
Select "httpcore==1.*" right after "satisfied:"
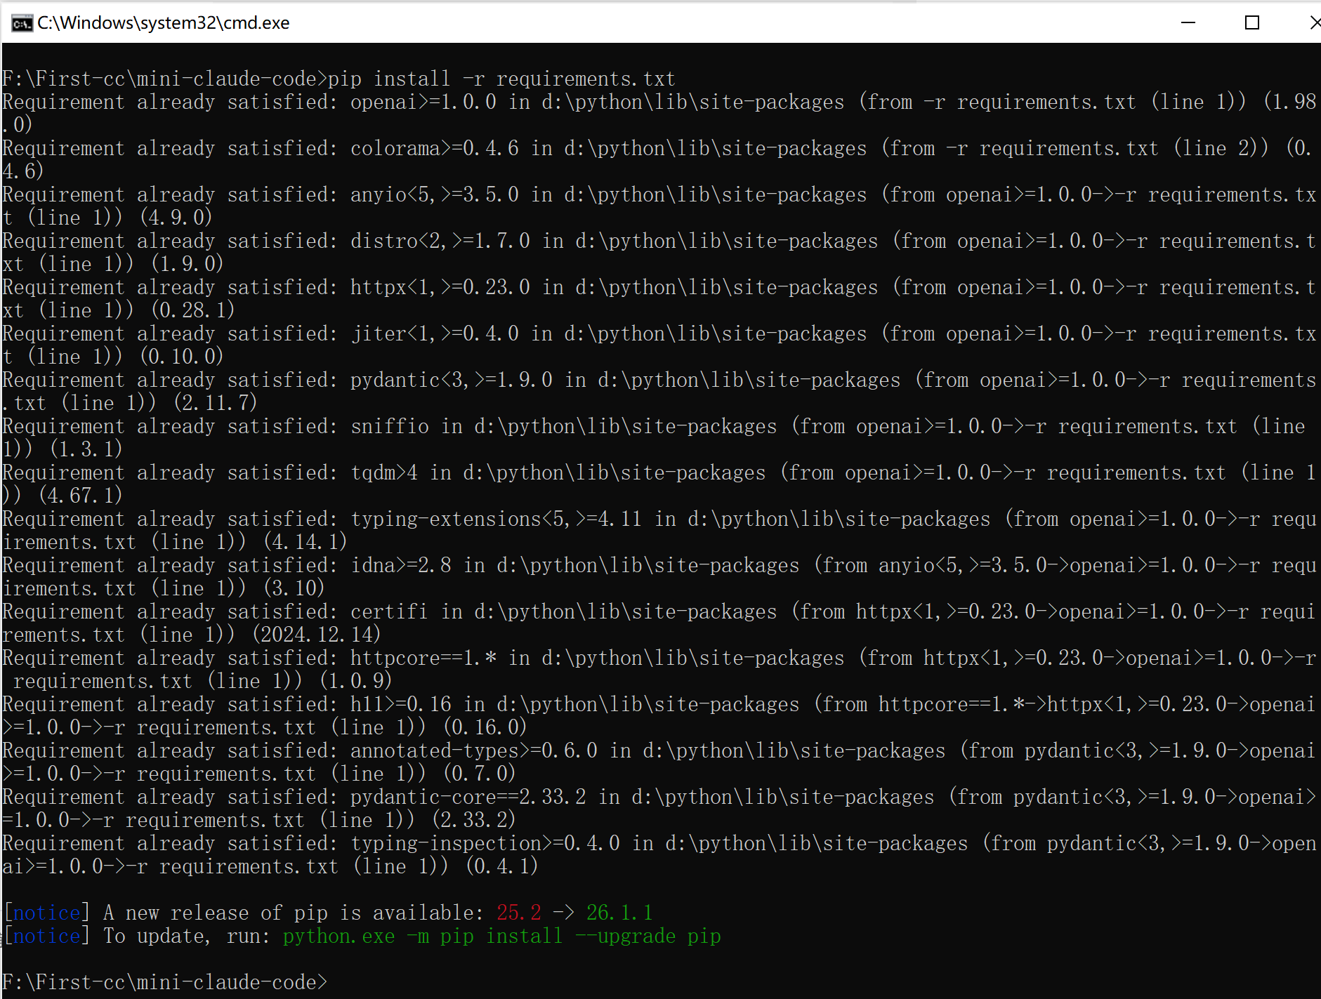(423, 658)
